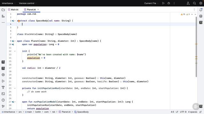Click the src breadcrumb
Viewport: 204px width, 114px height.
pos(20,112)
